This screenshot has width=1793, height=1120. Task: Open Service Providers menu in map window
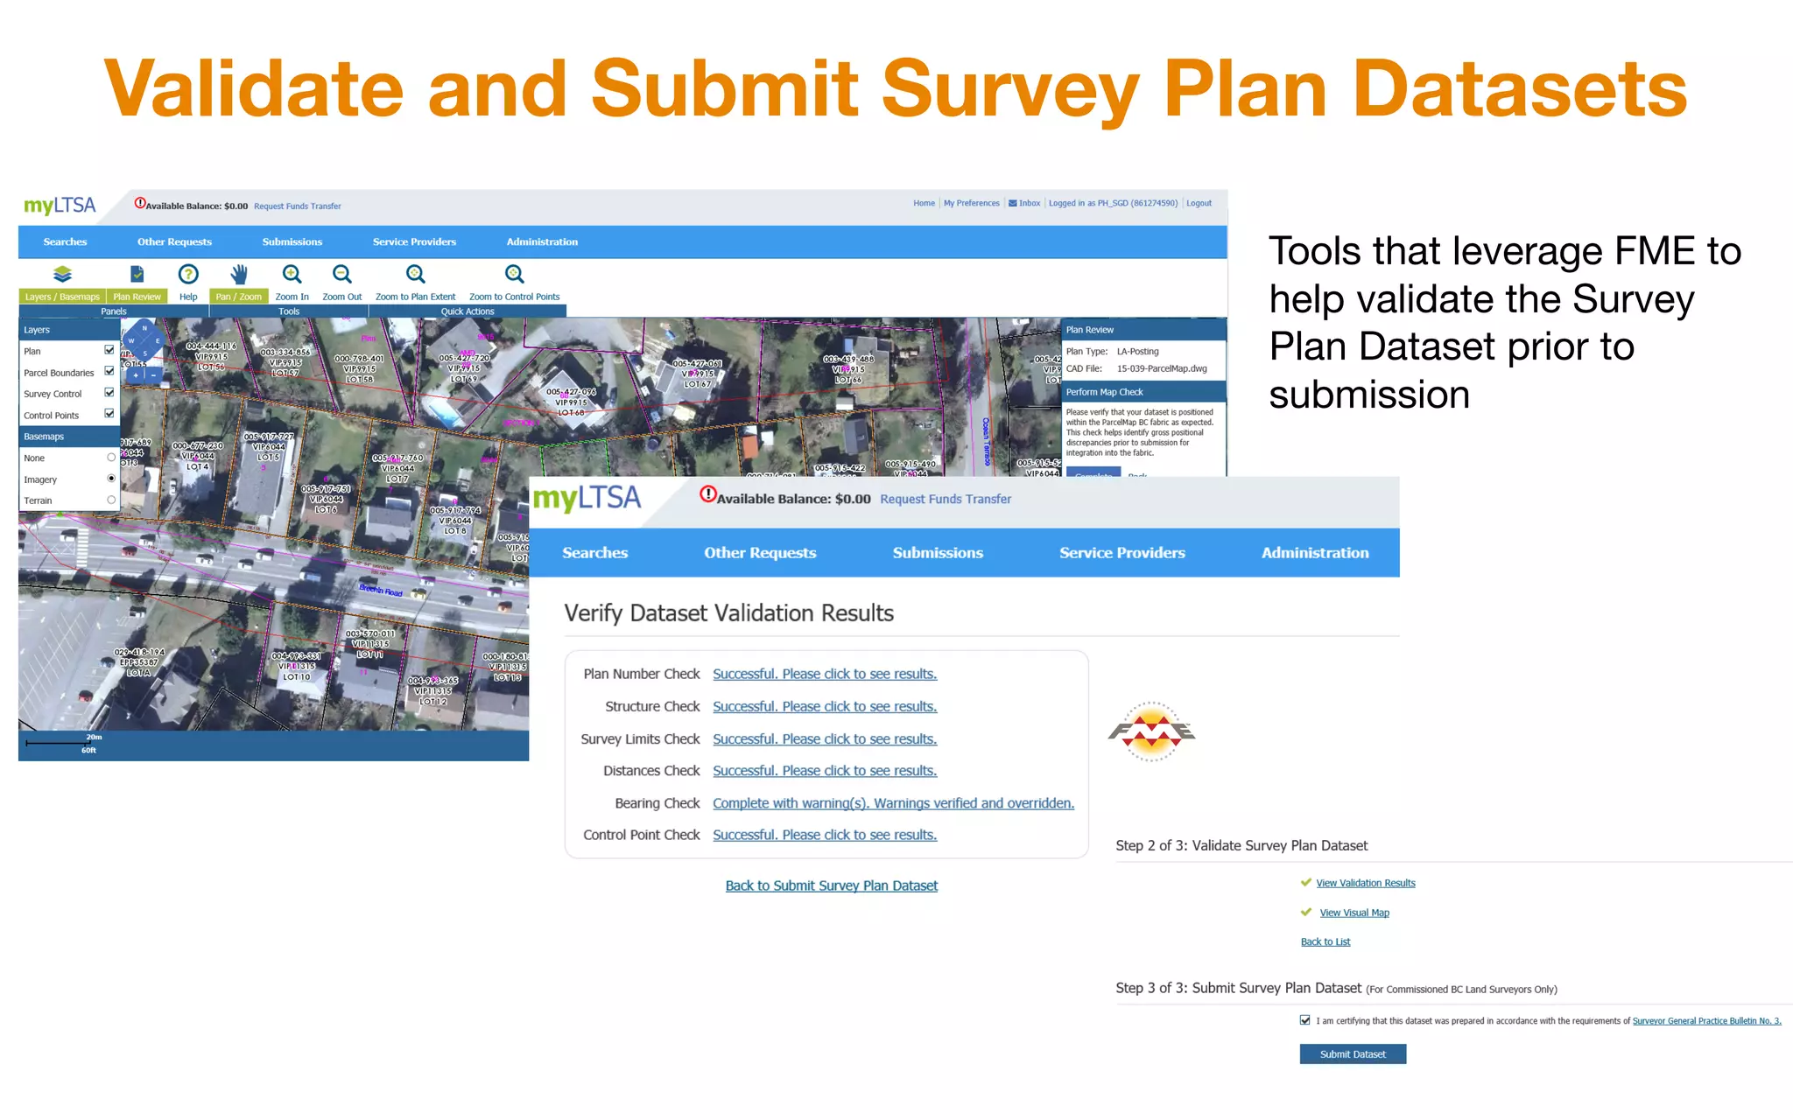[x=414, y=242]
